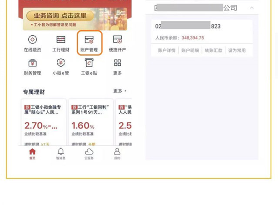278x221 pixels.
Task: Open the partially visible 2.5 rate product card
Action: [124, 122]
